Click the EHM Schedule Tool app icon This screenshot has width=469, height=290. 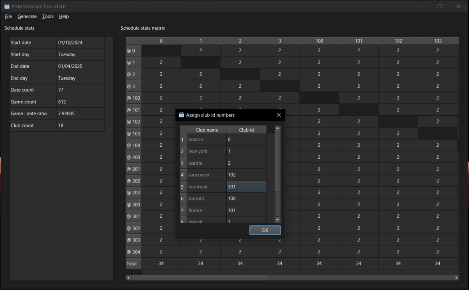click(7, 6)
